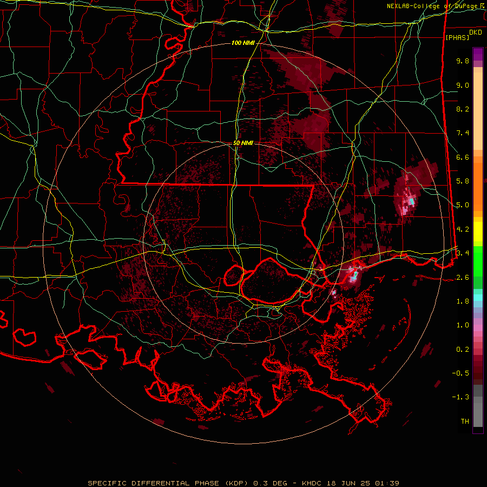Click the 50 NMI range ring label
487x487 pixels.
coord(243,143)
